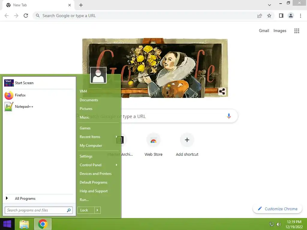Click the user account picture
307x230 pixels.
pos(98,75)
